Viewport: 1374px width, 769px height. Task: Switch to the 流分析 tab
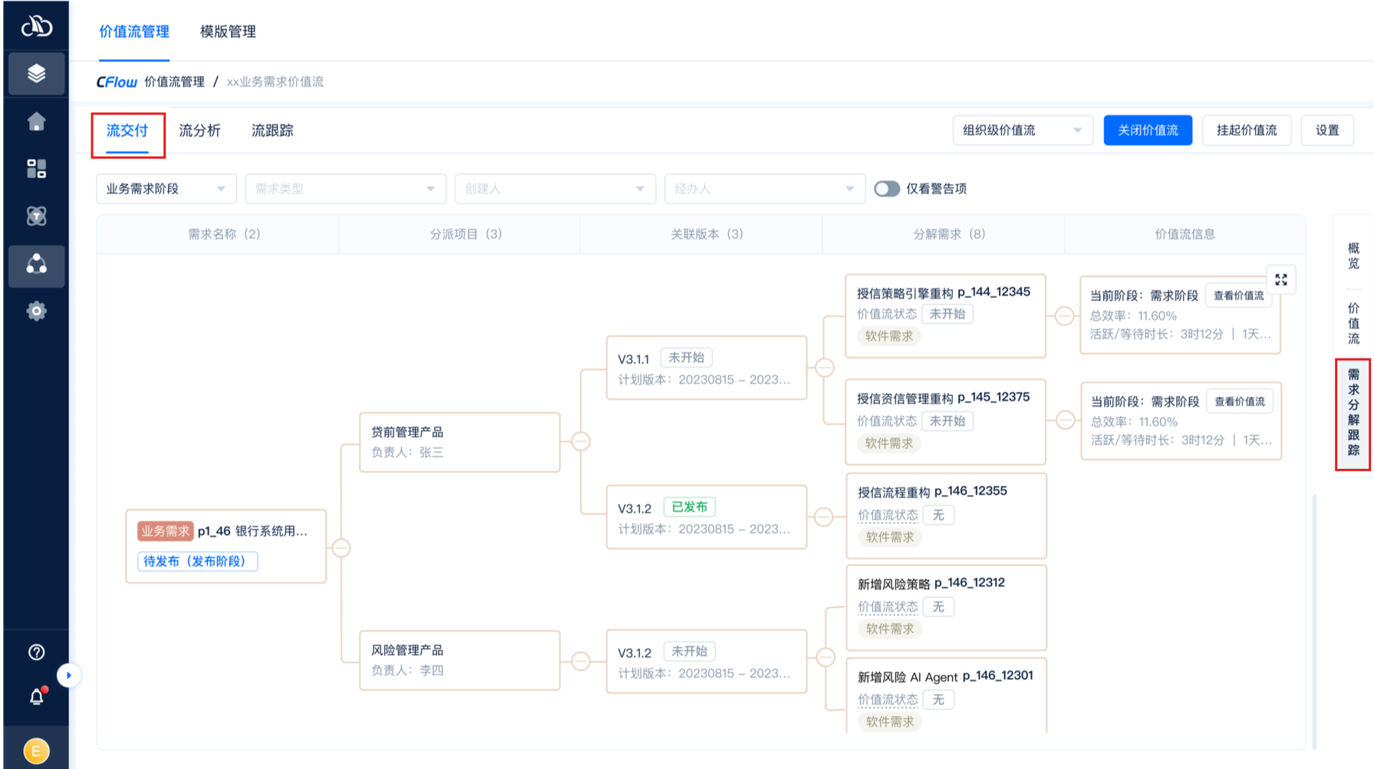pos(199,130)
